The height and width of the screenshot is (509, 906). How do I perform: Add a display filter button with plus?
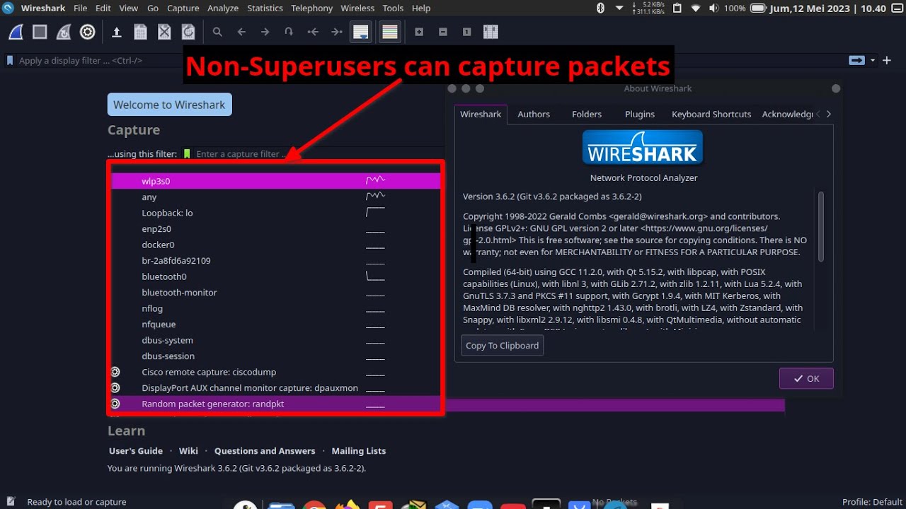(x=887, y=61)
